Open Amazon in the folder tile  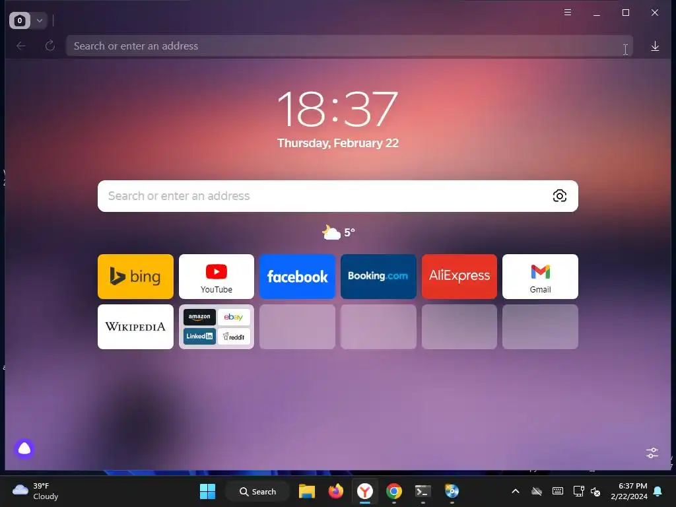point(199,317)
